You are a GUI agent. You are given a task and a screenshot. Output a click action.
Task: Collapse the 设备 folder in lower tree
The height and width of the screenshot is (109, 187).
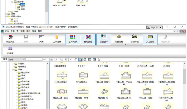13,69
